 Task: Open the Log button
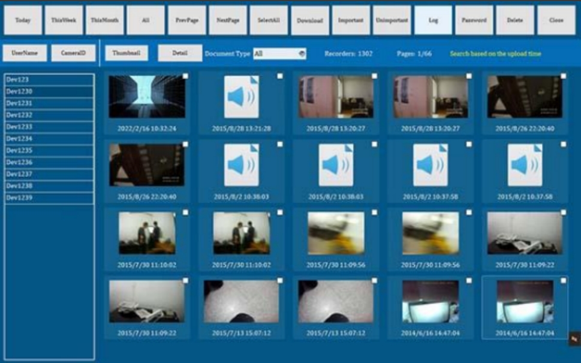point(433,20)
